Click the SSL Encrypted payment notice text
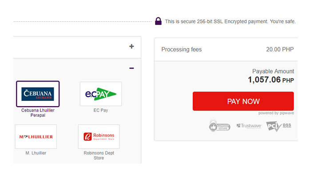The height and width of the screenshot is (177, 311). [x=230, y=21]
